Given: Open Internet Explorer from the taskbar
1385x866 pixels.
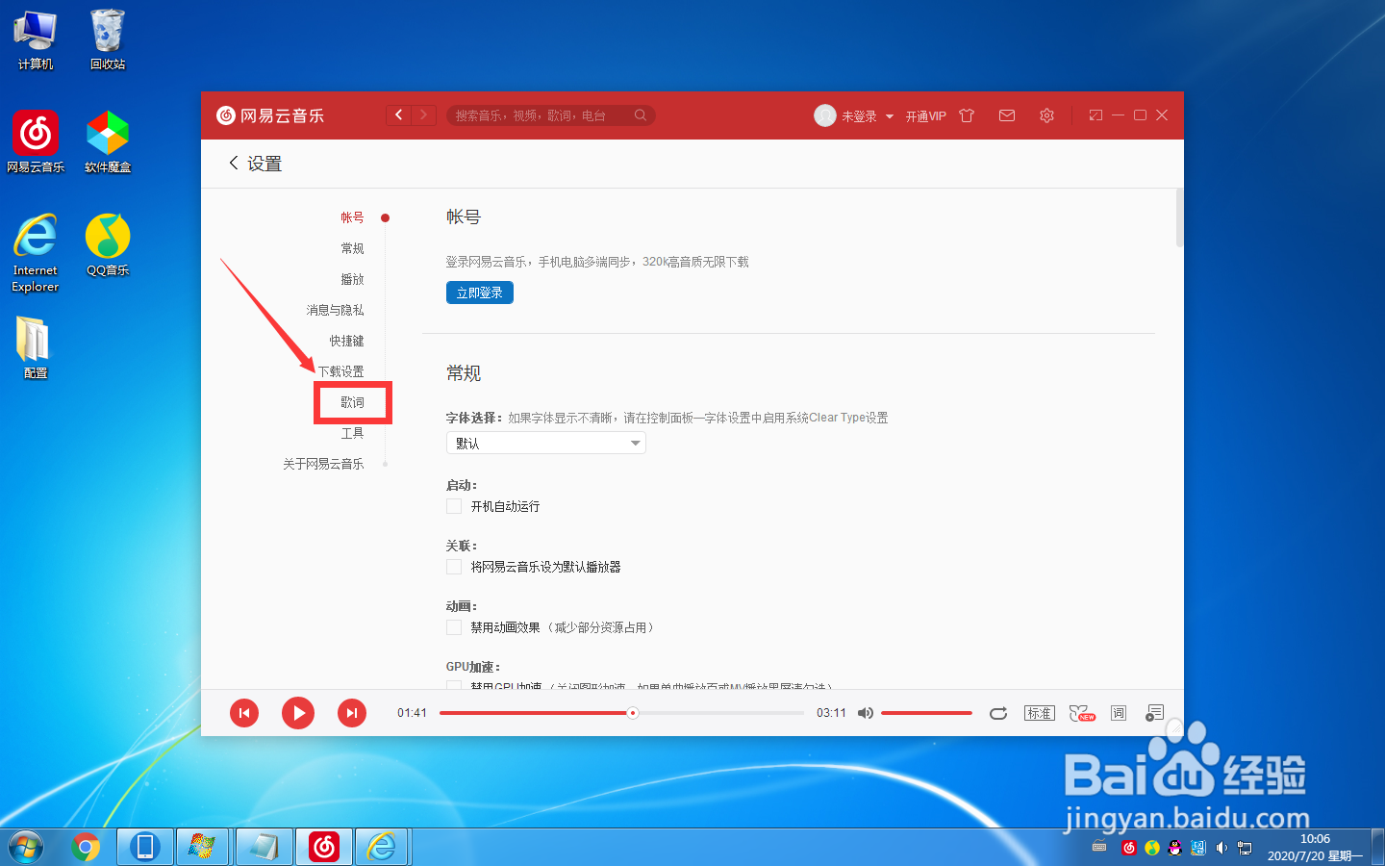Looking at the screenshot, I should (x=382, y=848).
